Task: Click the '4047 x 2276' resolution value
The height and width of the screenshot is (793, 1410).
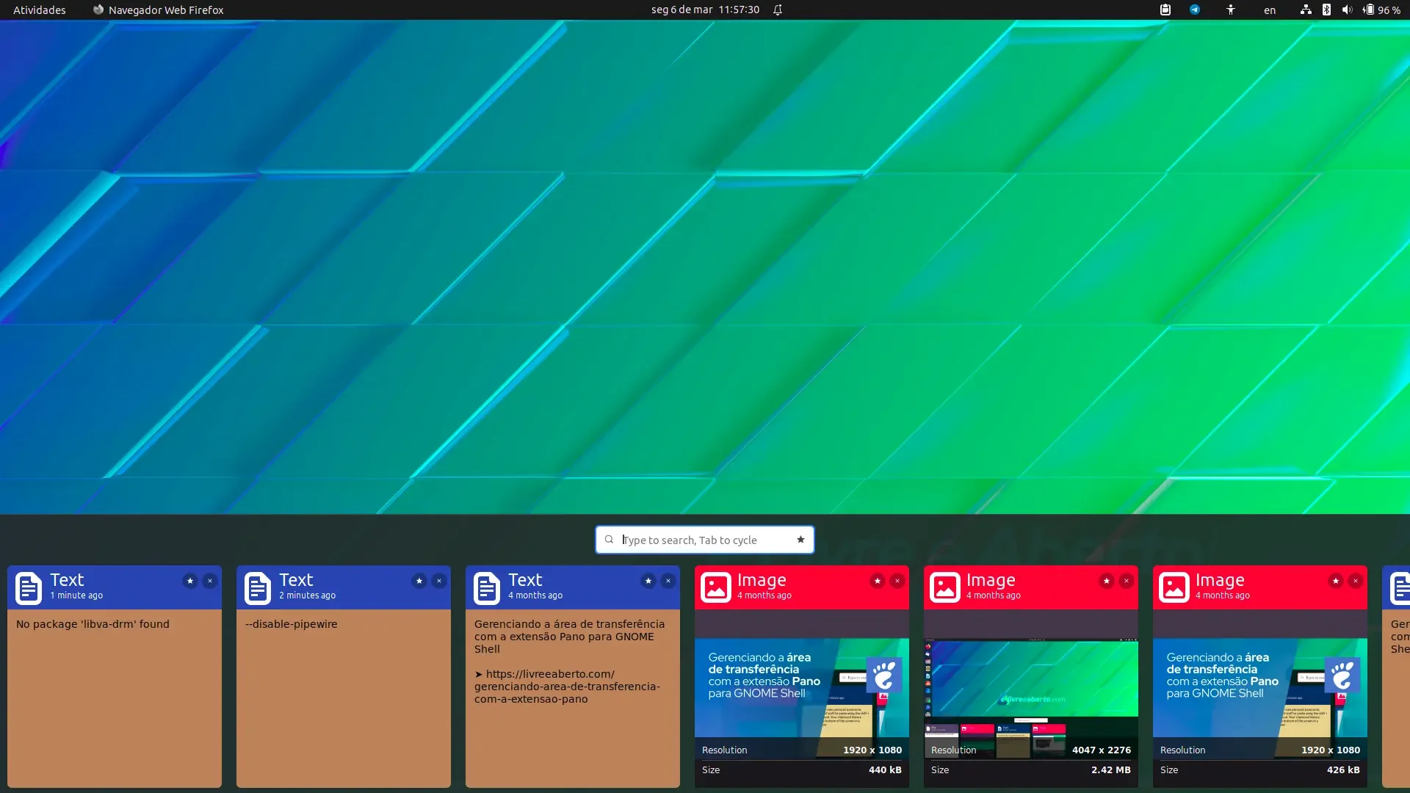Action: click(x=1102, y=750)
